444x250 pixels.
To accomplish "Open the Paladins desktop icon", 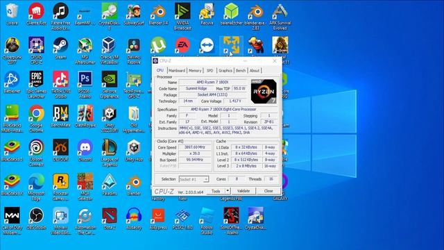I will pyautogui.click(x=110, y=184).
